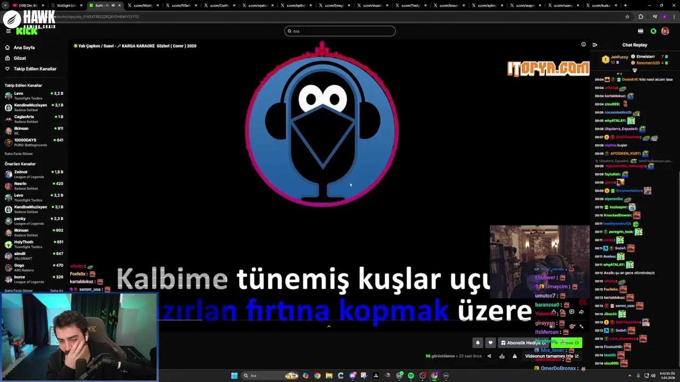680x382 pixels.
Task: Click the heart follow button
Action: click(490, 343)
